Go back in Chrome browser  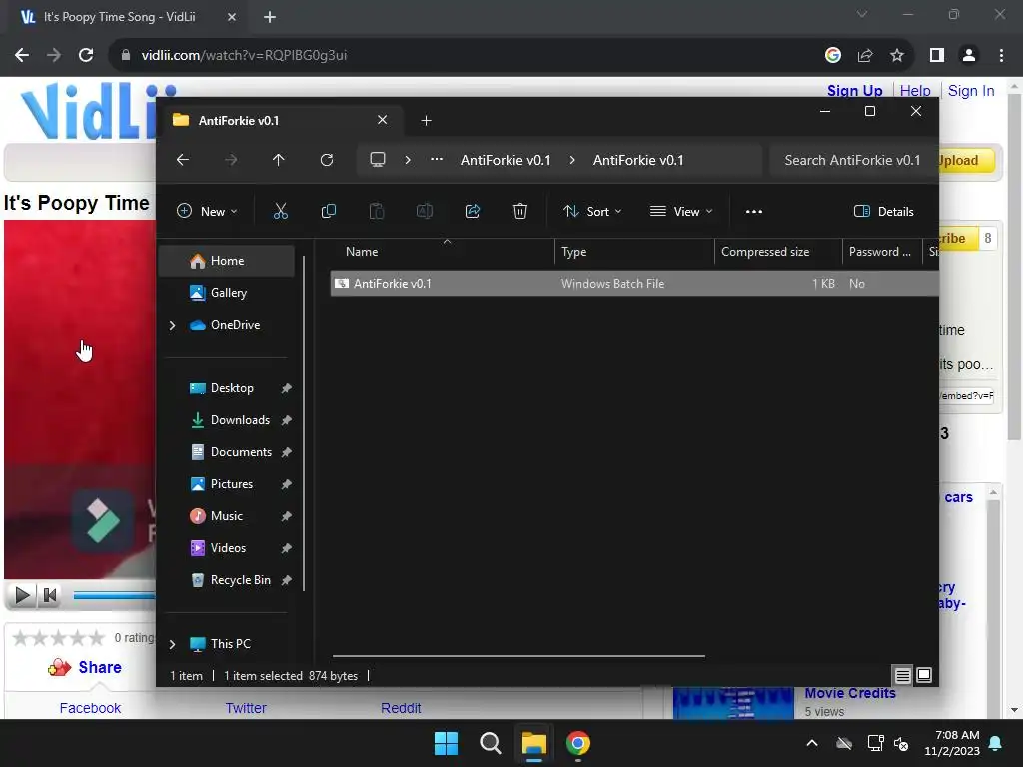[22, 56]
